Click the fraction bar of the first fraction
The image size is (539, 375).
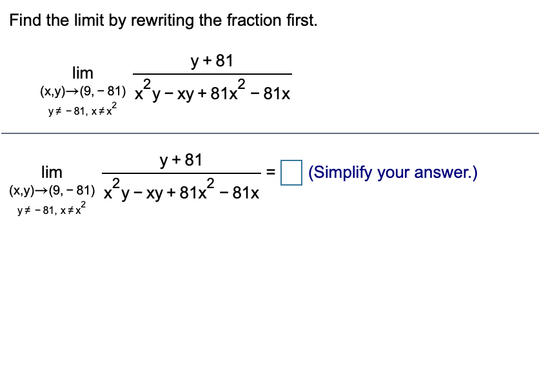(x=211, y=73)
